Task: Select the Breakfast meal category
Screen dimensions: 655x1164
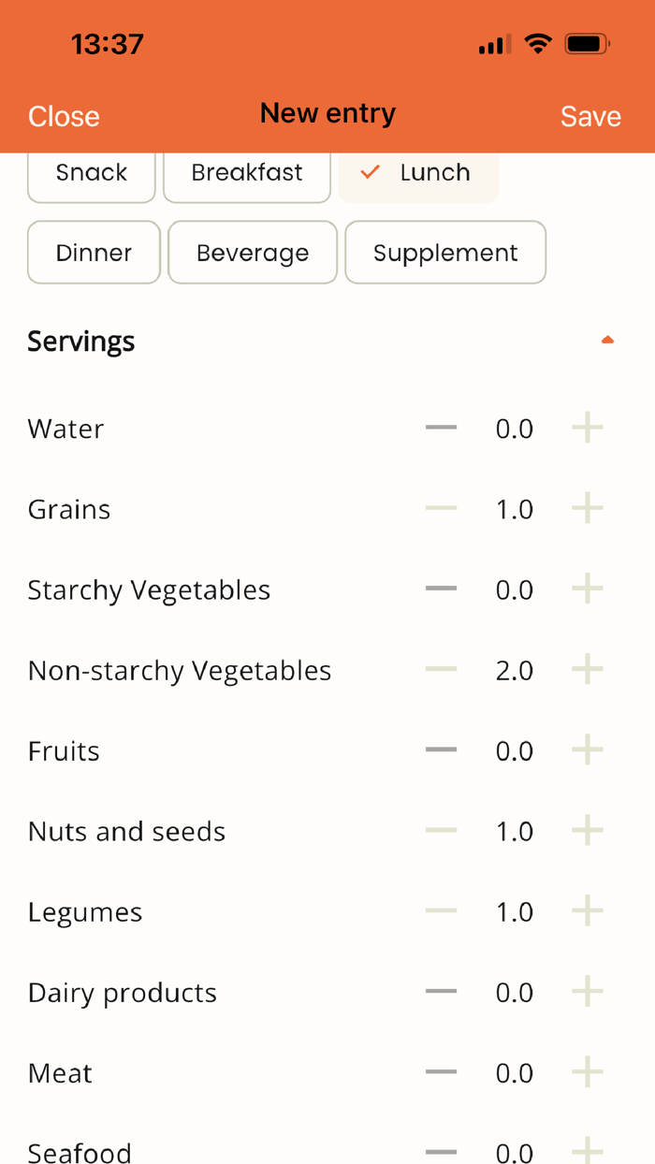Action: pyautogui.click(x=246, y=172)
